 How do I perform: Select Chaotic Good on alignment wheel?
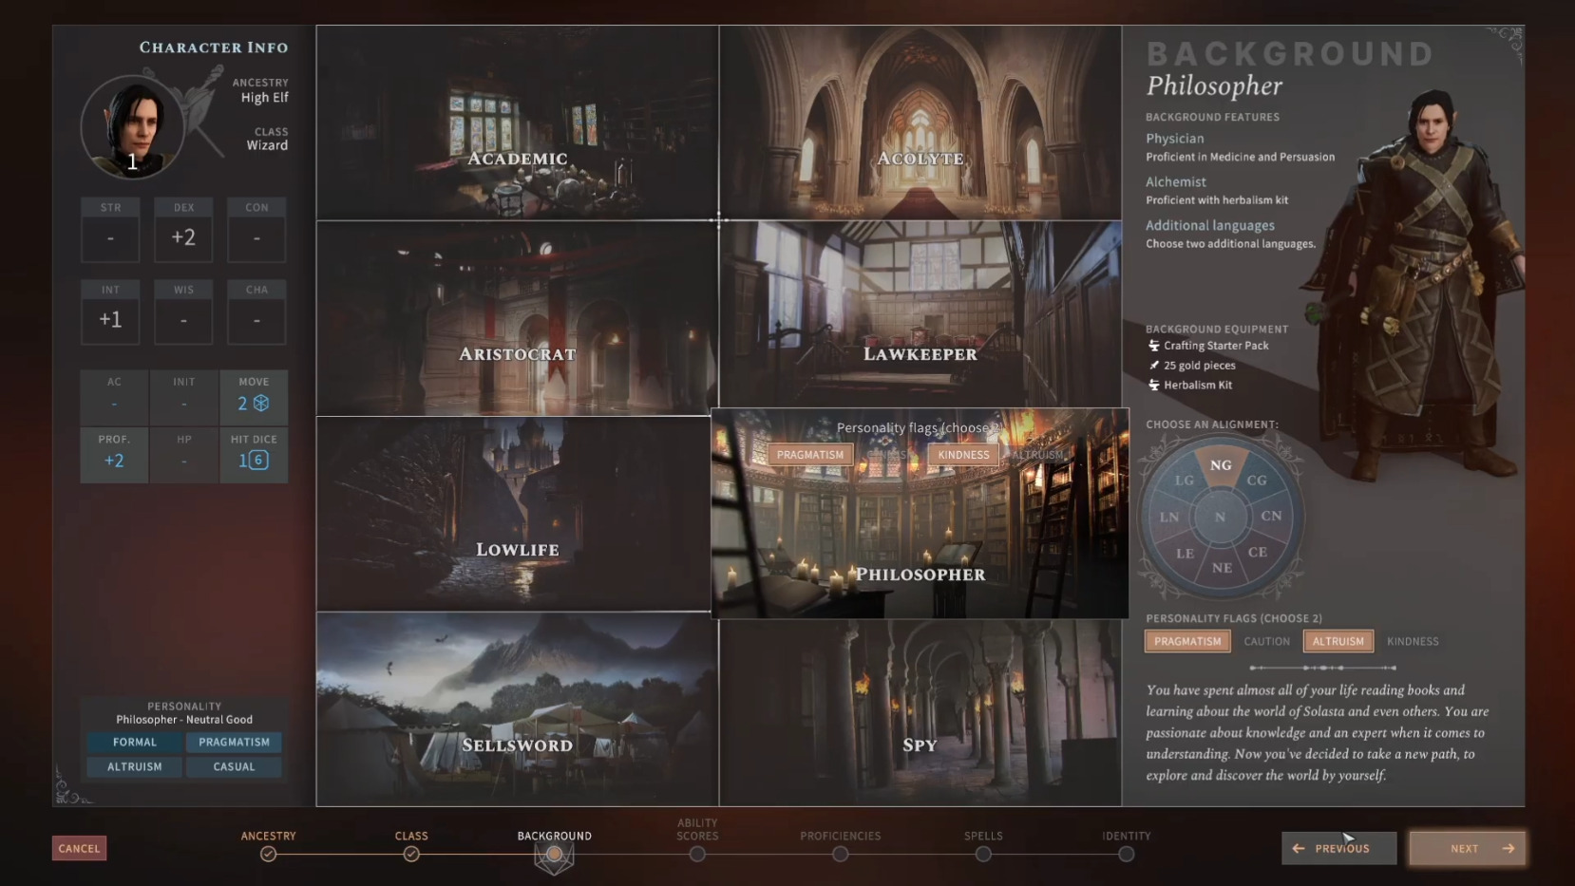coord(1257,481)
